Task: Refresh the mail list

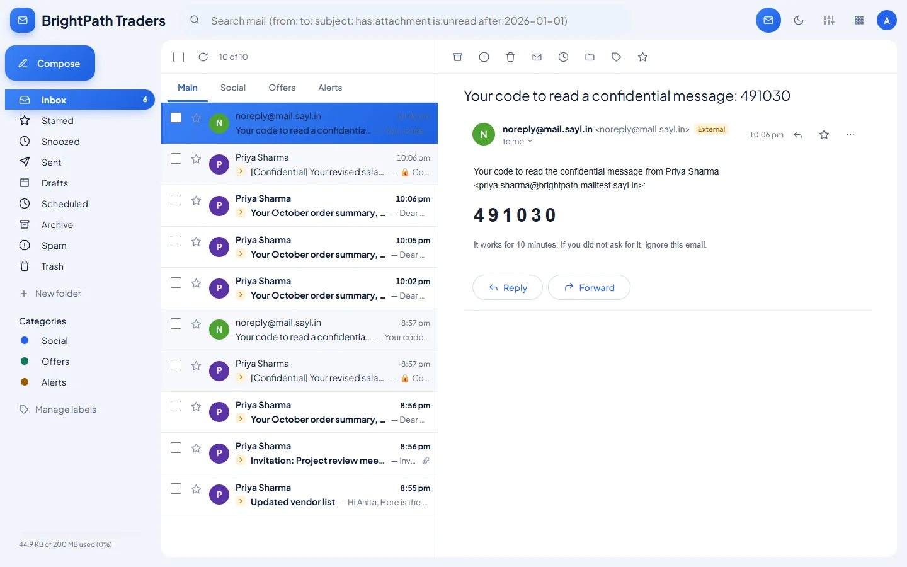Action: [203, 57]
